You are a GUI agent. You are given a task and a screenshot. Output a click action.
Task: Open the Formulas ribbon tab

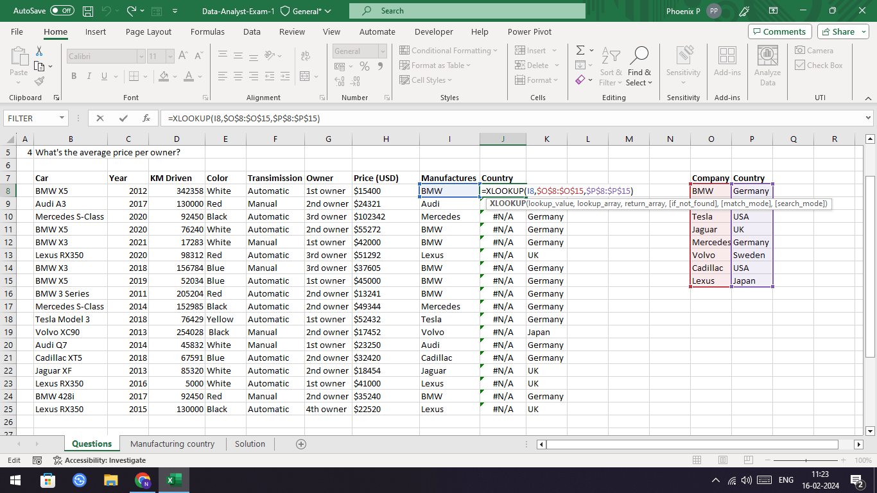pyautogui.click(x=207, y=31)
